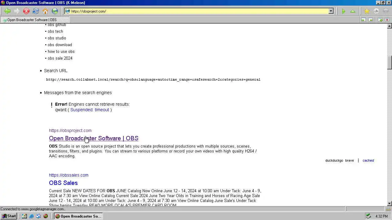Click the duckduckgo engine label
Image resolution: width=392 pixels, height=220 pixels.
[x=334, y=160]
